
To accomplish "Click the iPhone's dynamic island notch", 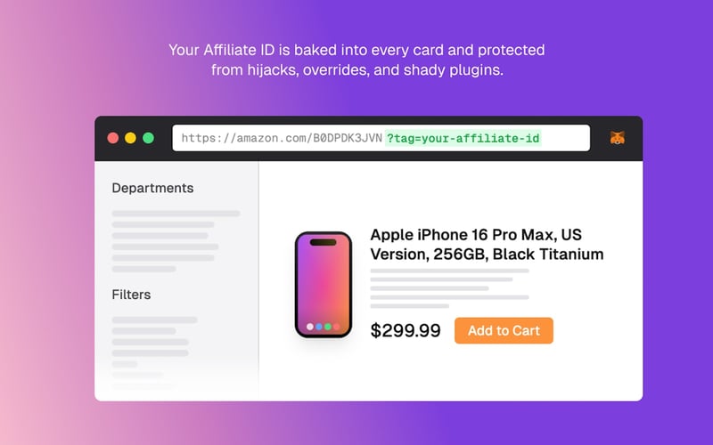I will click(x=324, y=242).
